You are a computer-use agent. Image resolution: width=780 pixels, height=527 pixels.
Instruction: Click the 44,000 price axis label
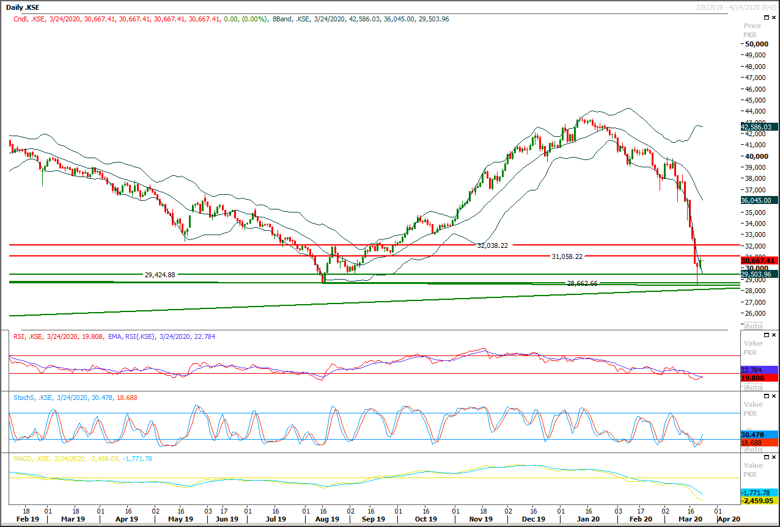[x=756, y=111]
